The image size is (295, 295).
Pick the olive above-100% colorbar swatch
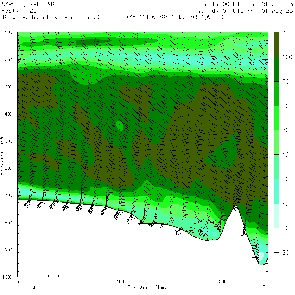point(276,45)
